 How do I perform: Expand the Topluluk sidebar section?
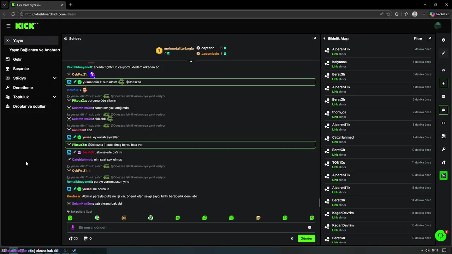point(54,97)
